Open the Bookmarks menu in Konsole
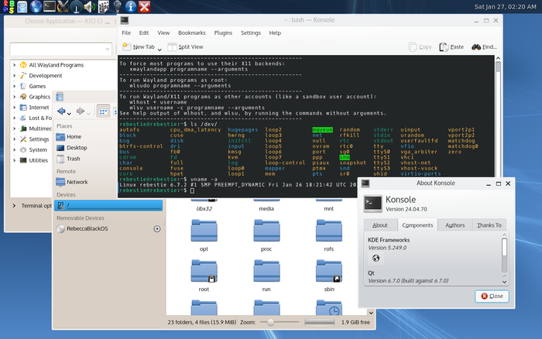Image resolution: width=542 pixels, height=339 pixels. point(192,33)
